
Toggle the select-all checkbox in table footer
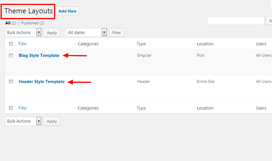click(x=11, y=108)
